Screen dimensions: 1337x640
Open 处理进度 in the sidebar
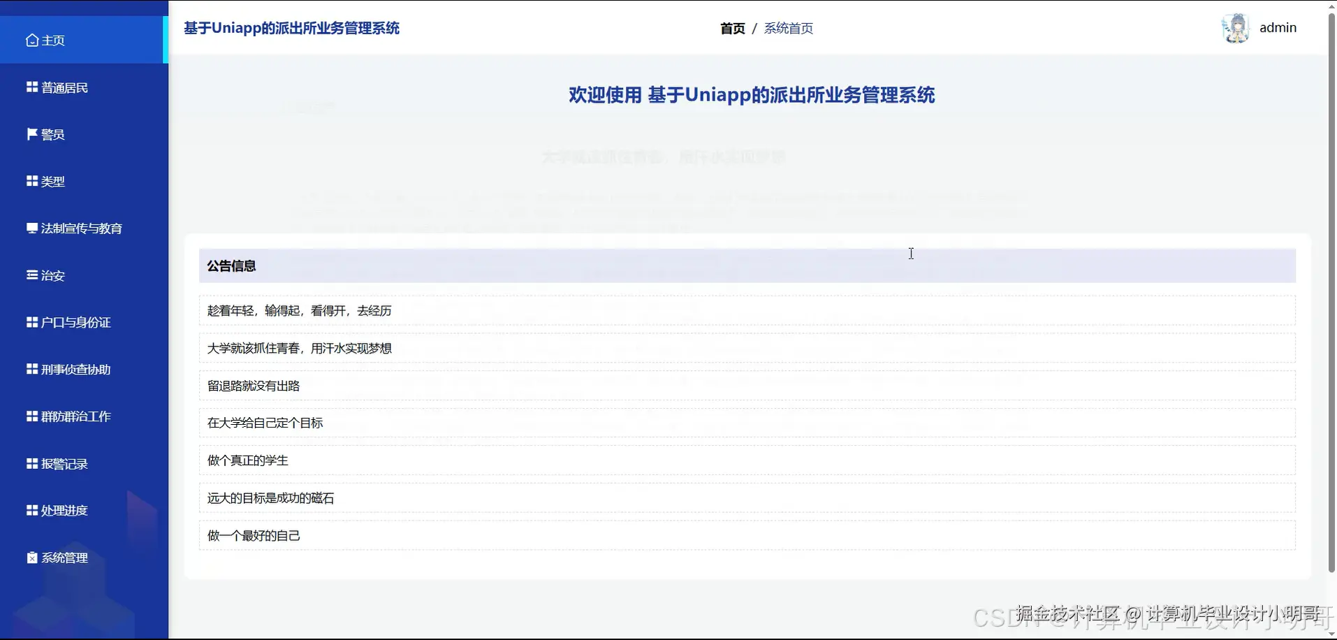point(84,510)
